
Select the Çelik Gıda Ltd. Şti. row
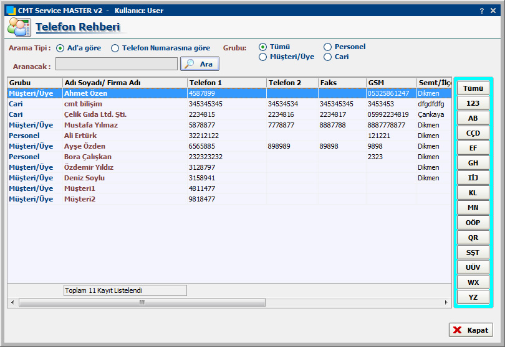[x=95, y=114]
